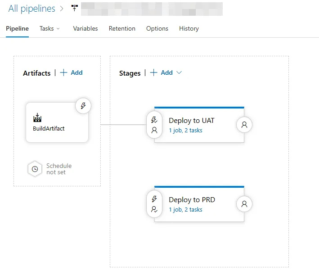The image size is (319, 271).
Task: Open post-deployment conditions for Deploy to PRD
Action: pos(244,204)
